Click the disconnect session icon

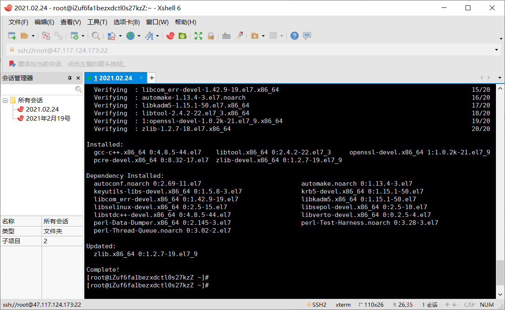(46, 36)
